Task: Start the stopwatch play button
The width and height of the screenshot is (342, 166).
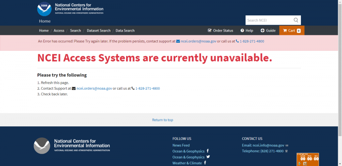Action: [x=300, y=163]
